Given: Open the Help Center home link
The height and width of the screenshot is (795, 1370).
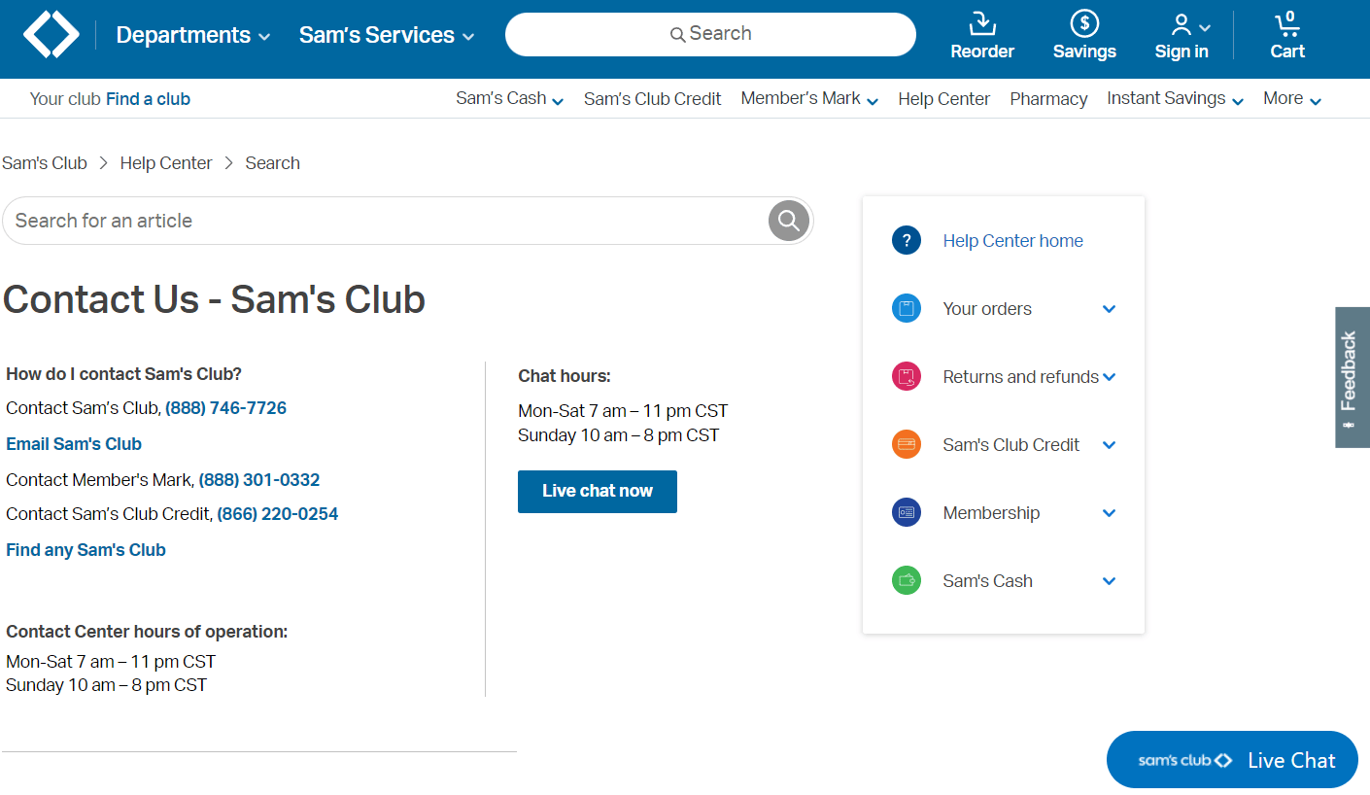Looking at the screenshot, I should pyautogui.click(x=1012, y=241).
